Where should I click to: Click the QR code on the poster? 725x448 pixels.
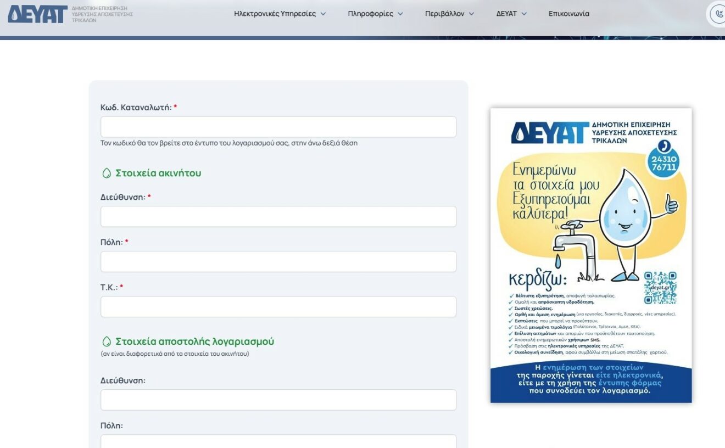[660, 288]
